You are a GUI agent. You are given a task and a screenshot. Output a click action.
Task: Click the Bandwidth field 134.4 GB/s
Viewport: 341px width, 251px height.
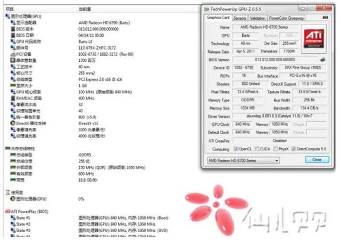click(309, 108)
